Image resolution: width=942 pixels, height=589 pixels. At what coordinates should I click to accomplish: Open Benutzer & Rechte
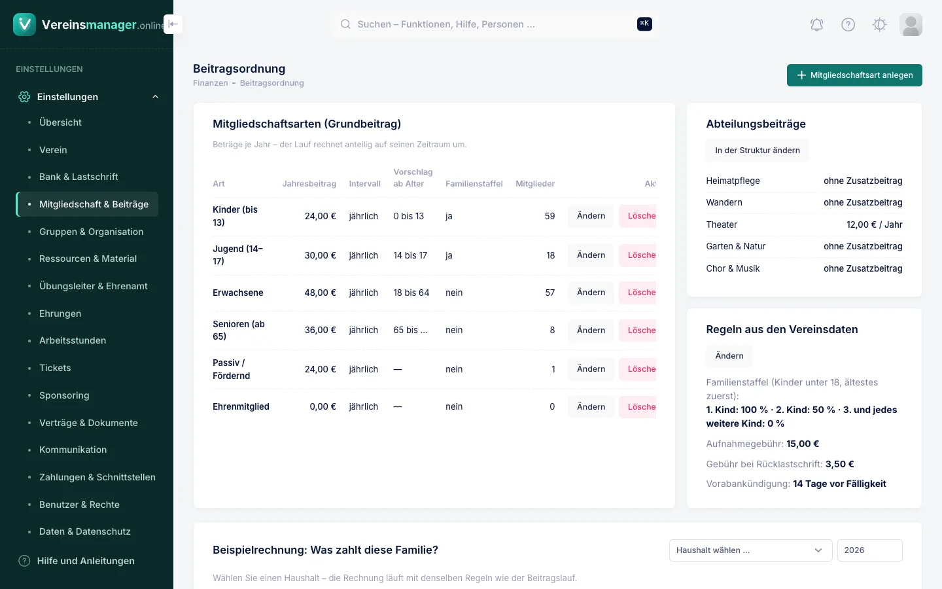87,505
